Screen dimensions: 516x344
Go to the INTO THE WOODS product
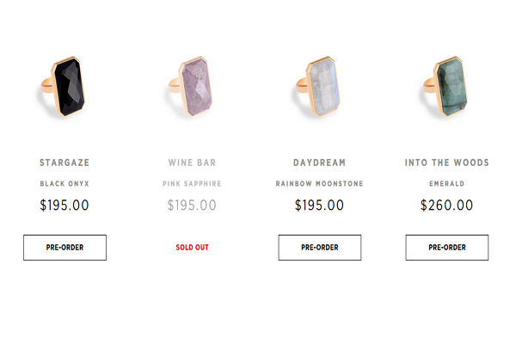[447, 163]
